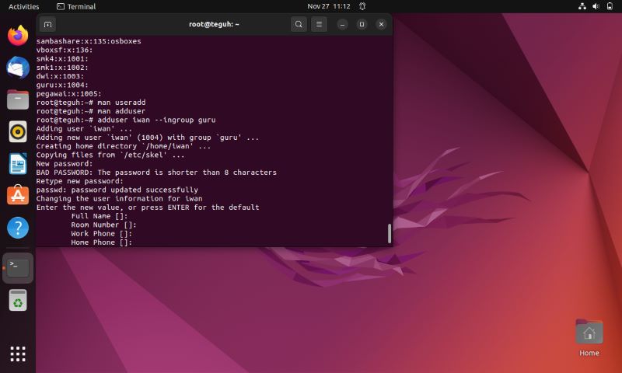622x373 pixels.
Task: Open the terminal hamburger menu
Action: pos(319,25)
